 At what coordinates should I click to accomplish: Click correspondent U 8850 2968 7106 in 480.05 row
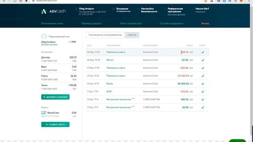point(151,99)
